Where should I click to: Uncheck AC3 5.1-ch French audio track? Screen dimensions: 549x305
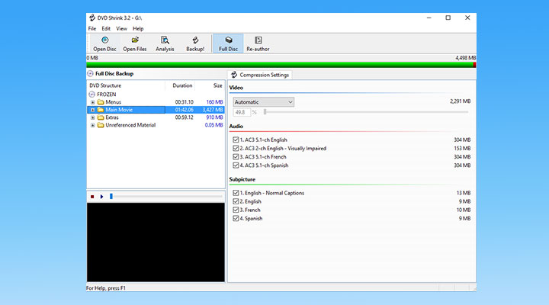236,157
